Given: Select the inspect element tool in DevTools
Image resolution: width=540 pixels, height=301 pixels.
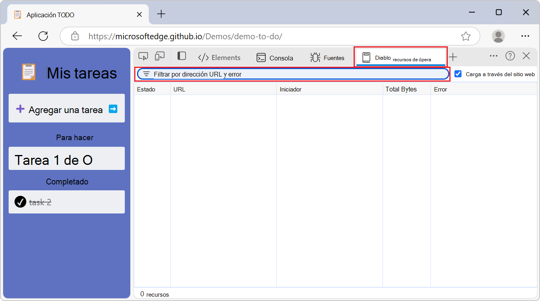Looking at the screenshot, I should [143, 57].
